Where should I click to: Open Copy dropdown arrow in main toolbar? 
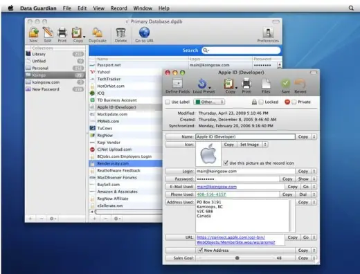pyautogui.click(x=84, y=37)
